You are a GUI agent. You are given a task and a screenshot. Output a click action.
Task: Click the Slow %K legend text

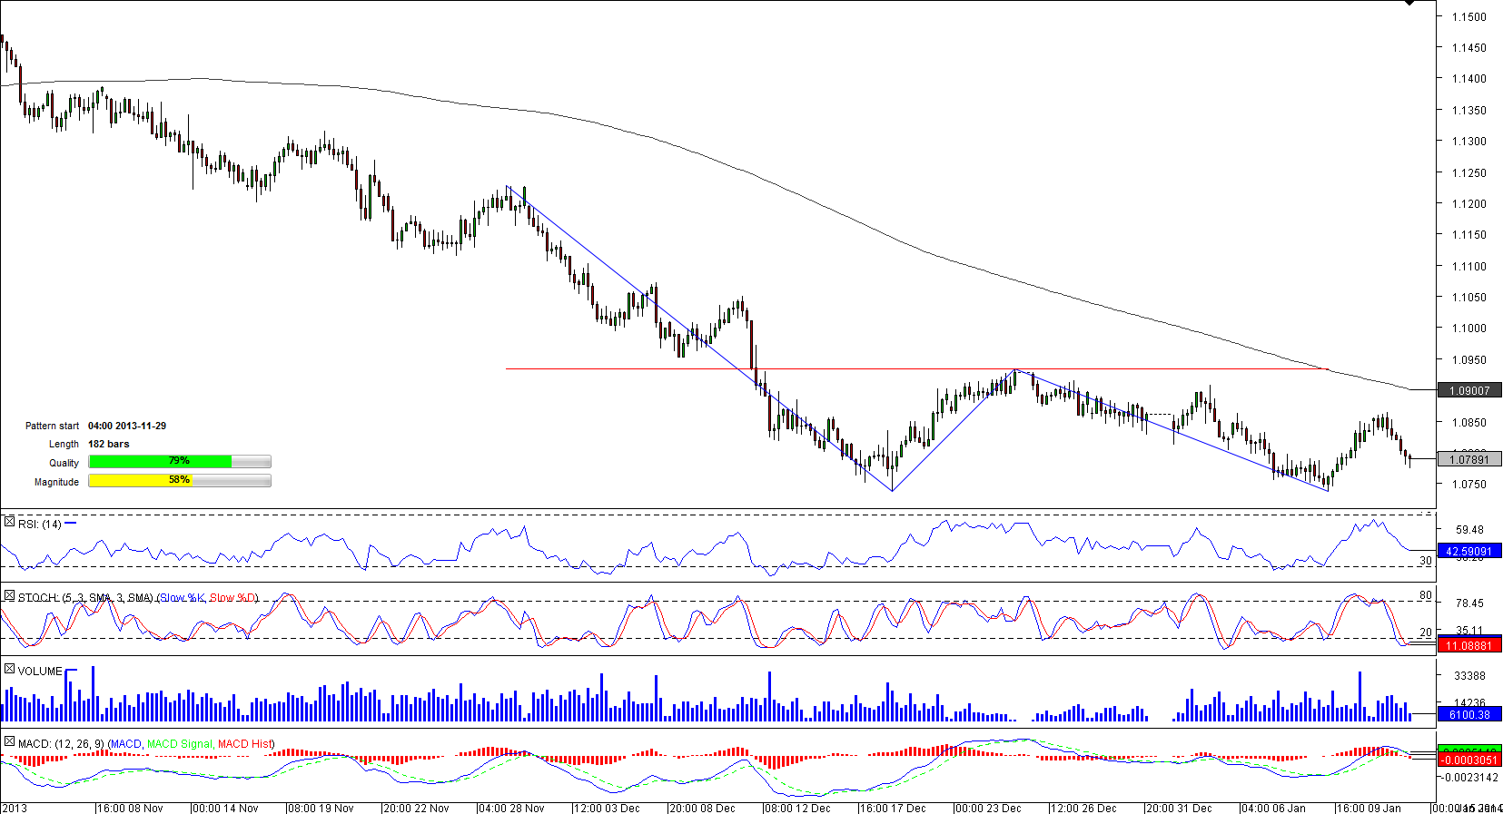point(182,598)
